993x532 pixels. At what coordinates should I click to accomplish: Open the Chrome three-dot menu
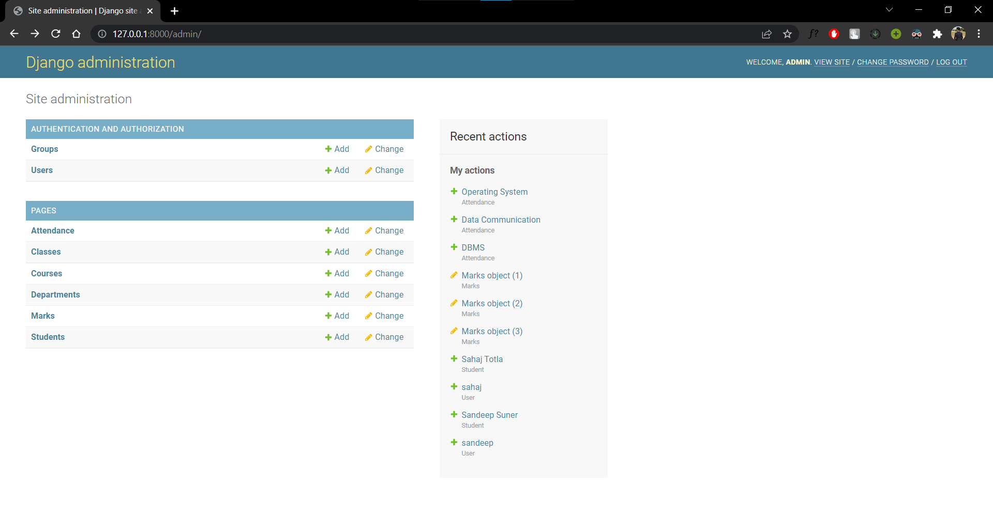pyautogui.click(x=979, y=34)
